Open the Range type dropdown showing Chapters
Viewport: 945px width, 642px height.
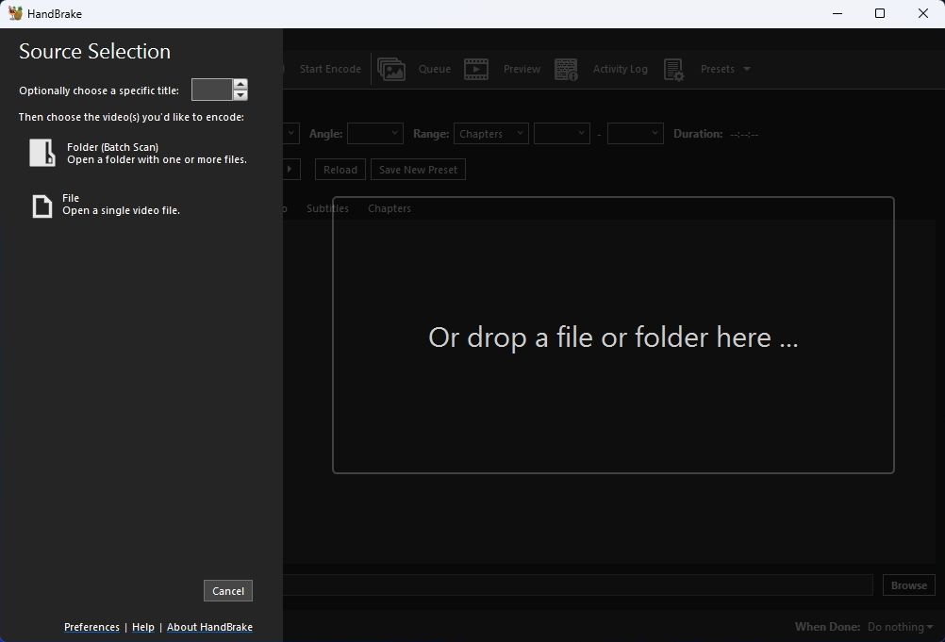point(489,133)
